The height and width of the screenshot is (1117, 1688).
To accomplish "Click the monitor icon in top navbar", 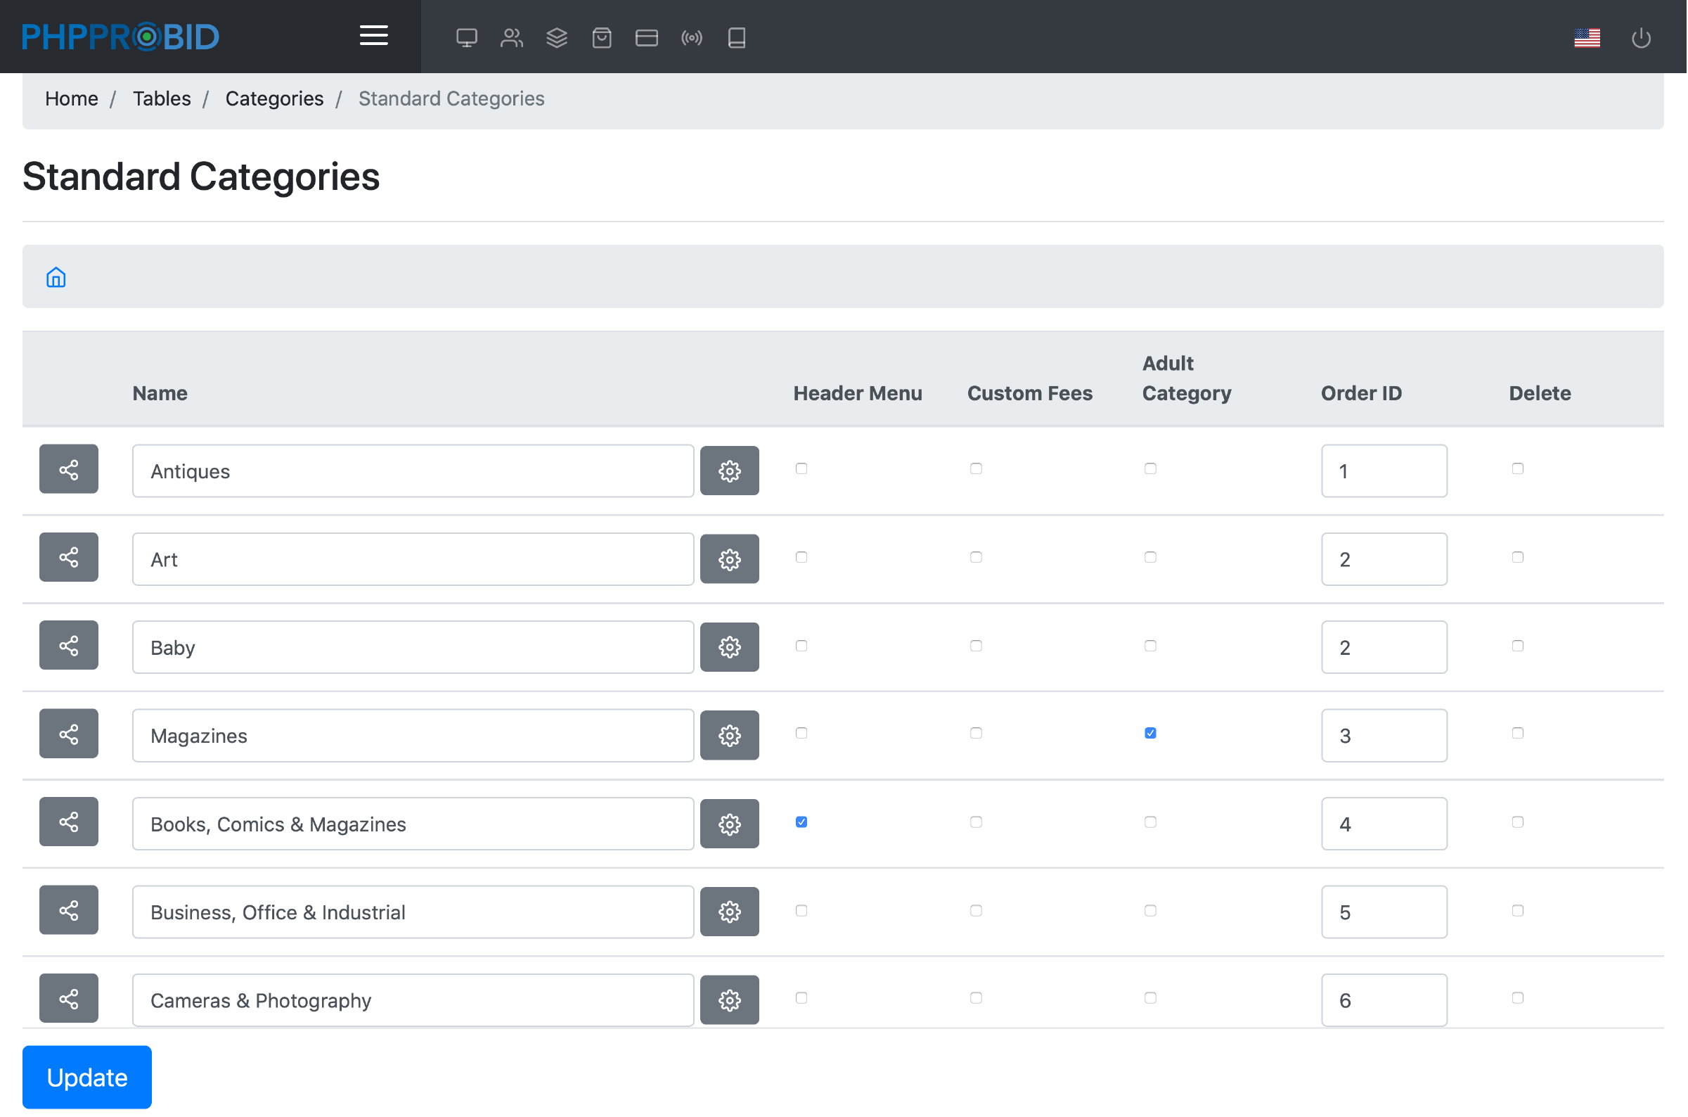I will 466,38.
